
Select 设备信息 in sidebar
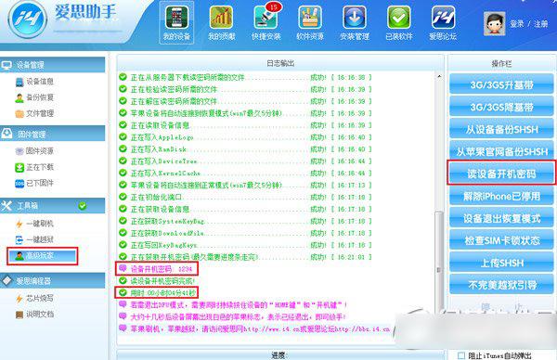point(35,82)
